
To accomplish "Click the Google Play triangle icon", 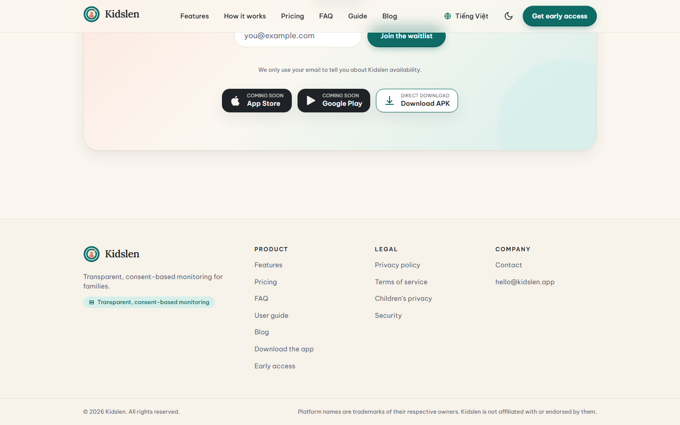I will 311,101.
